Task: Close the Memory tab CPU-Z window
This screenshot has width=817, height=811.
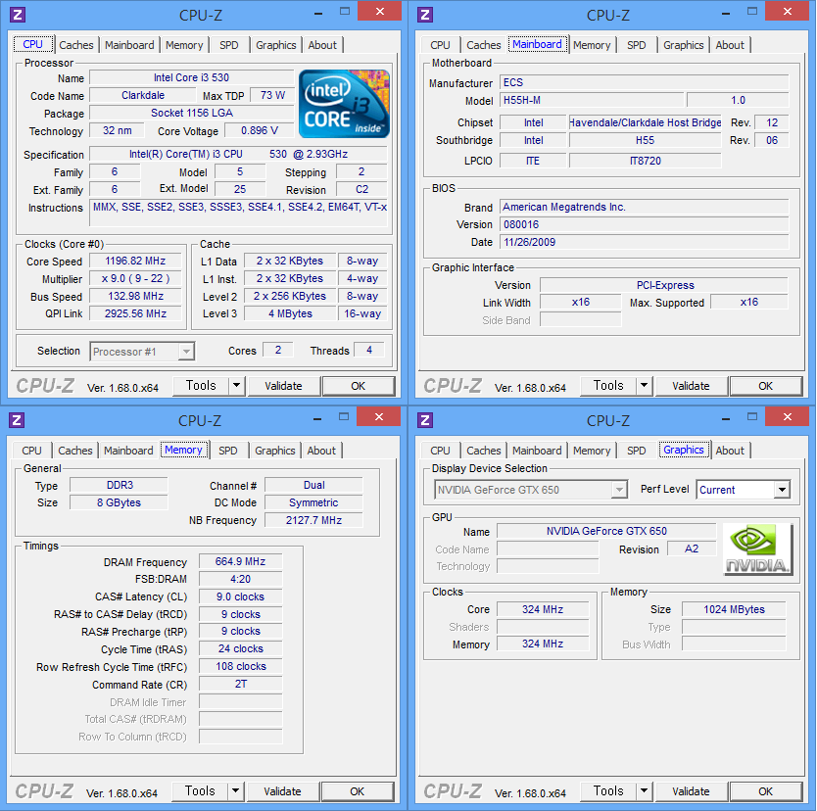Action: pos(377,418)
